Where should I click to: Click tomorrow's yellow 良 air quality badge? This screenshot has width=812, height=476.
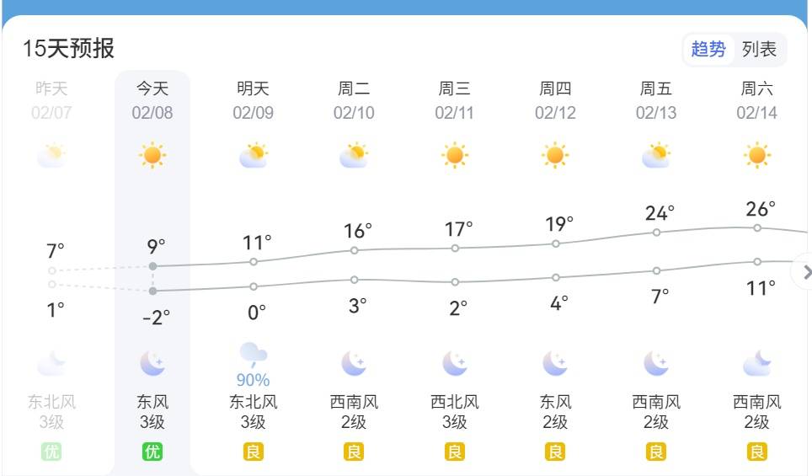[x=254, y=452]
